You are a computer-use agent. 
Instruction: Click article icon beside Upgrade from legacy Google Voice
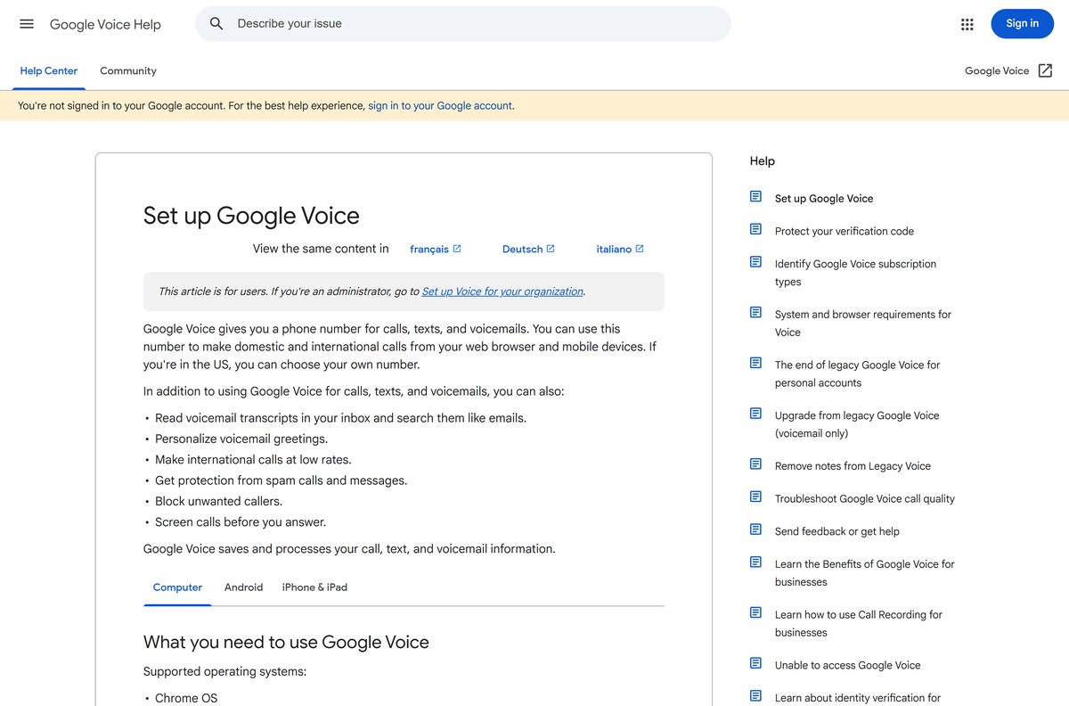coord(755,414)
